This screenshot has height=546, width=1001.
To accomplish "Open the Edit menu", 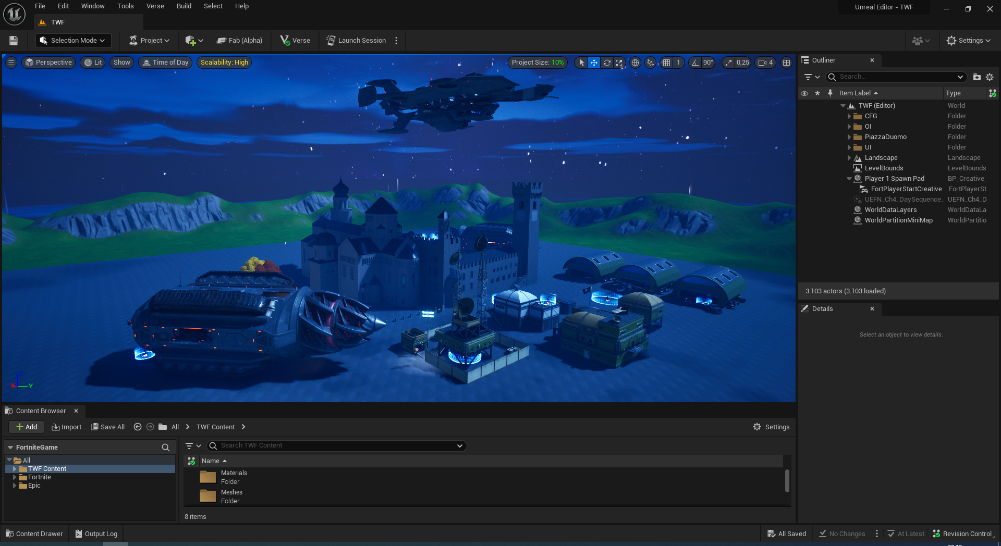I will pyautogui.click(x=63, y=6).
